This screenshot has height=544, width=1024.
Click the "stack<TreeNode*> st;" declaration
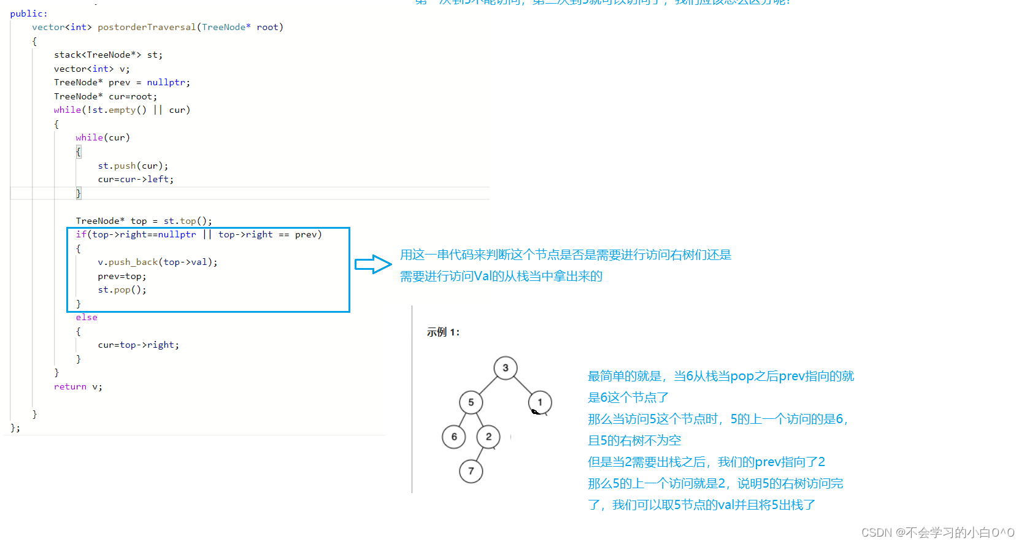pyautogui.click(x=109, y=55)
